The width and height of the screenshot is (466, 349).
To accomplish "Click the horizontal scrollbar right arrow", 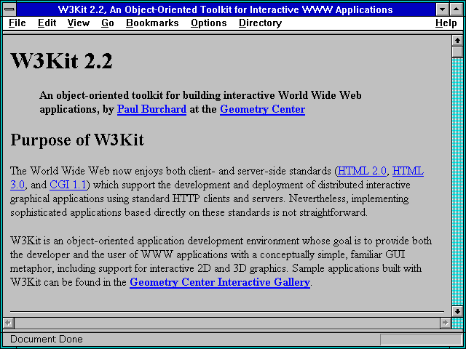I will click(x=445, y=323).
